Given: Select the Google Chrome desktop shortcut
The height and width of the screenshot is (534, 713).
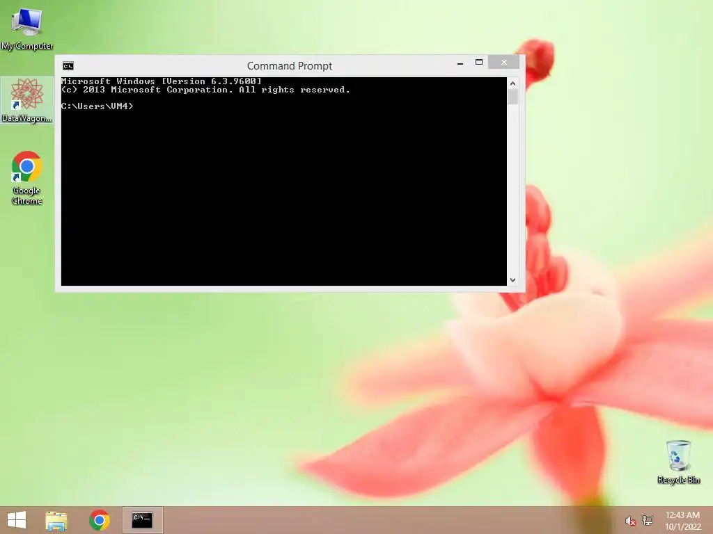Looking at the screenshot, I should coord(27,178).
